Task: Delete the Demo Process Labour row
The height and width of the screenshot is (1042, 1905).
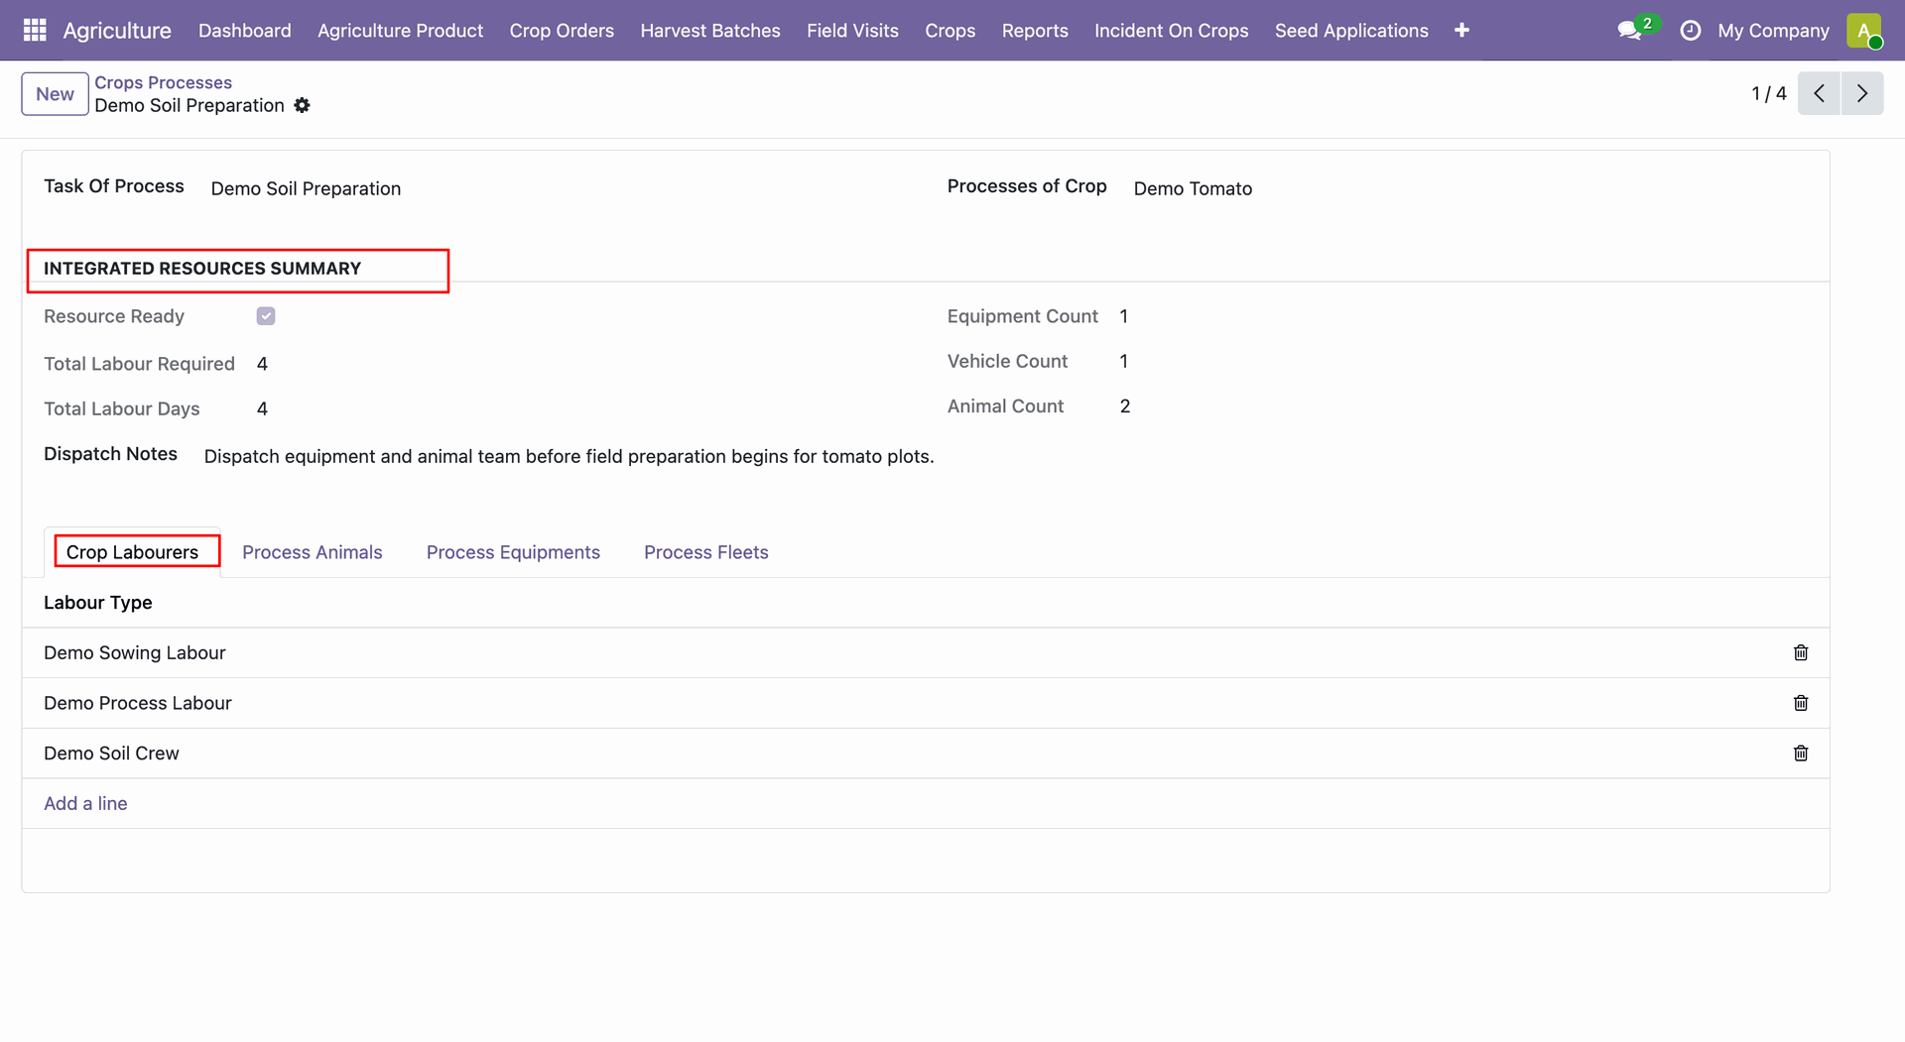Action: click(1801, 703)
